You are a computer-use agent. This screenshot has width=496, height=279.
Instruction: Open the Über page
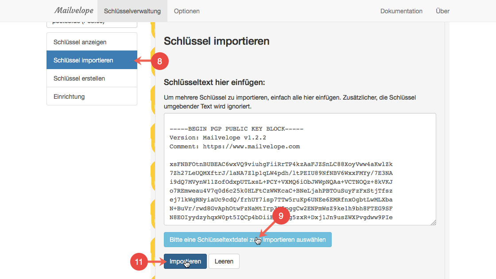tap(442, 11)
